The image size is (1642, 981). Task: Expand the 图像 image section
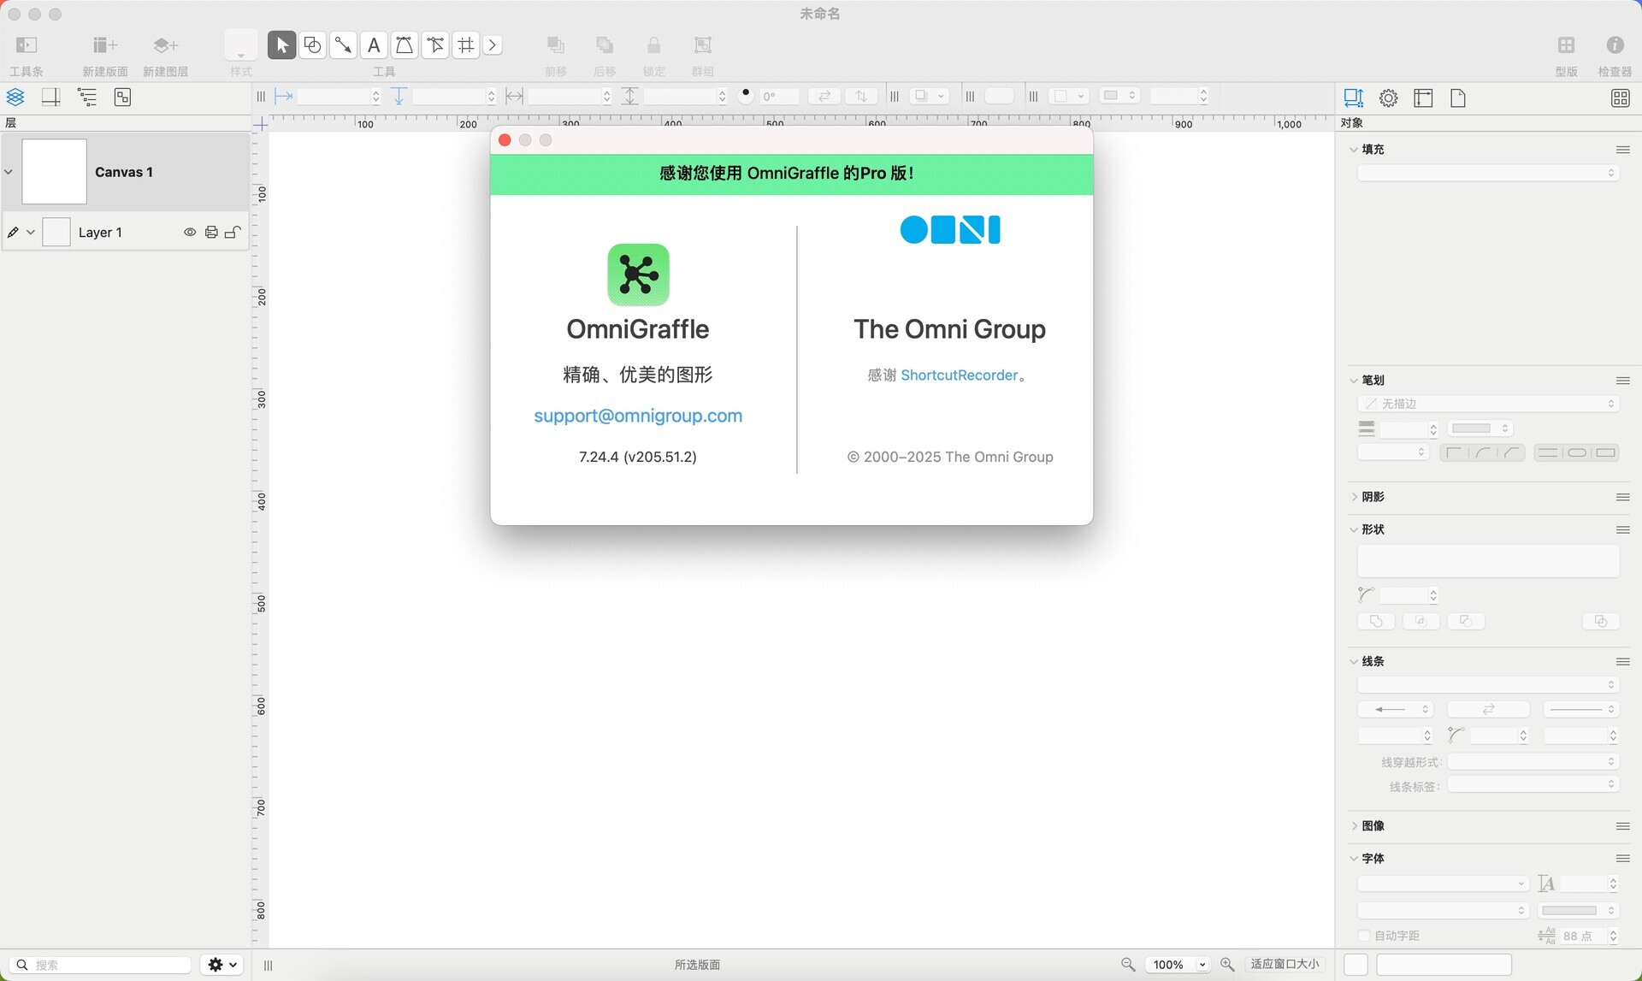(x=1354, y=825)
